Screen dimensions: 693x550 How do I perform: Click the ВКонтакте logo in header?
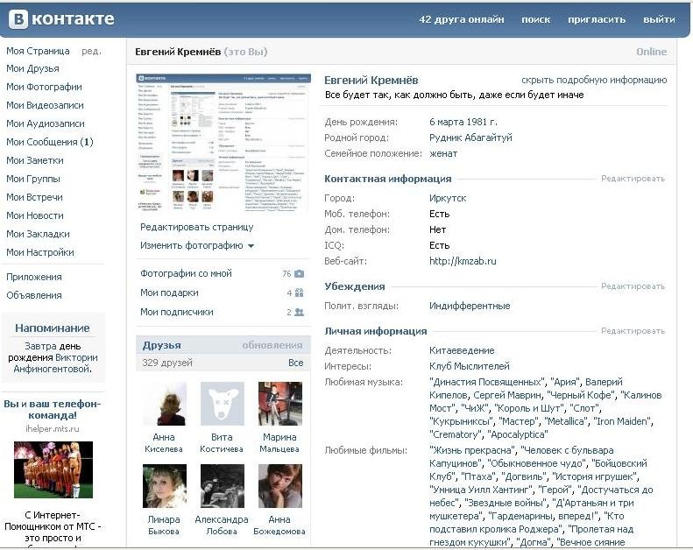pos(60,18)
